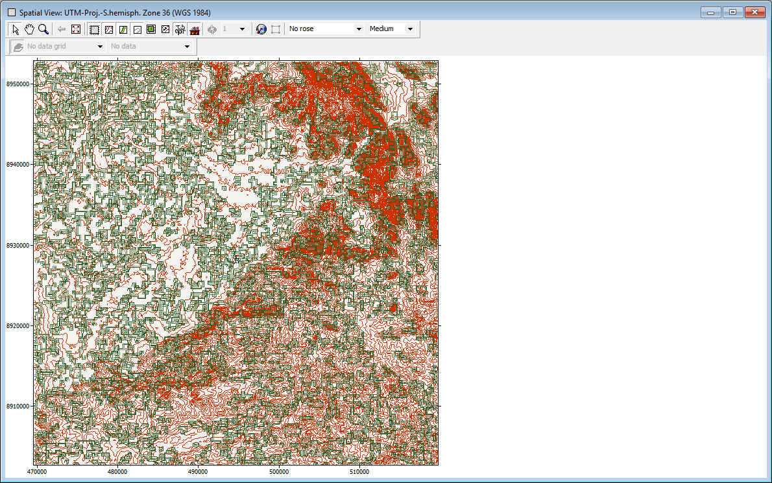Toggle the red hatched layer button

coord(109,29)
